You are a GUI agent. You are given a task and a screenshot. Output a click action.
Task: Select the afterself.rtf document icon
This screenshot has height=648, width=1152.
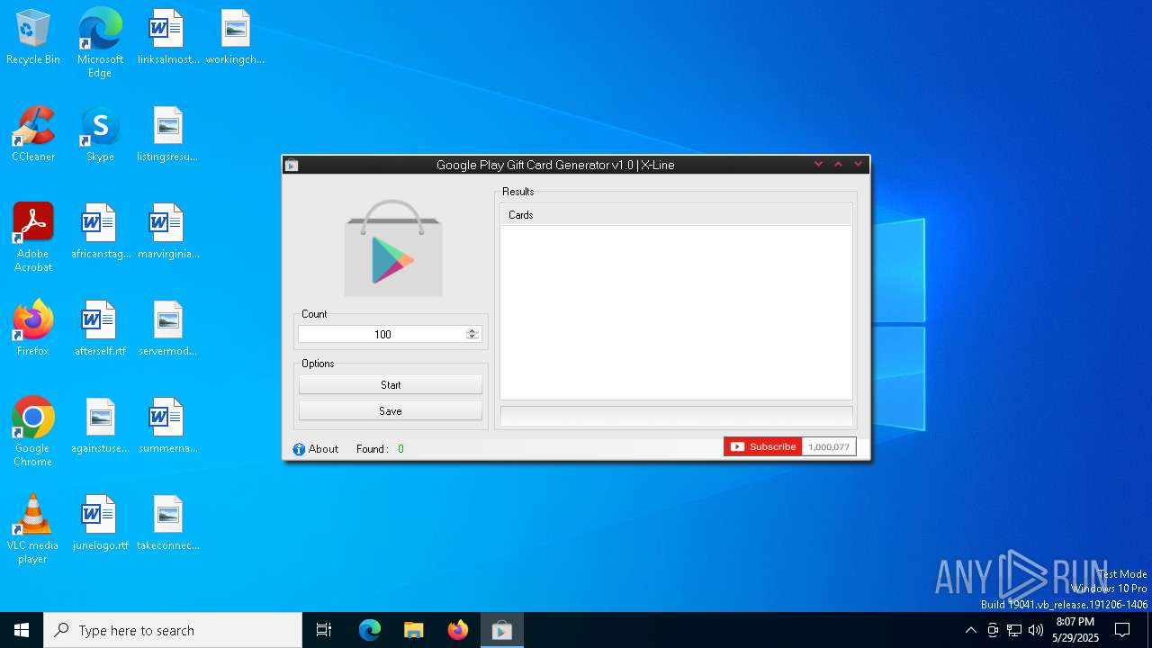[100, 328]
